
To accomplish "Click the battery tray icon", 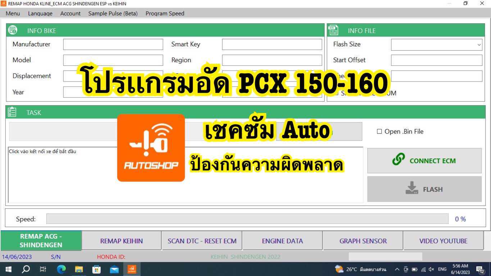I will (414, 269).
